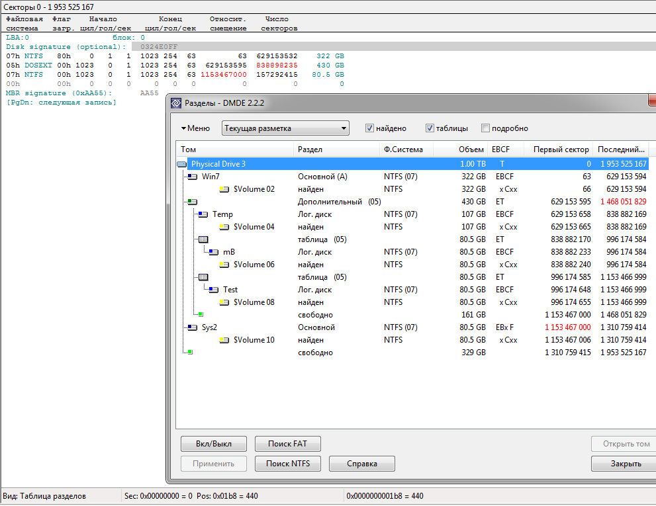Enable the 'подробно' checkbox
The width and height of the screenshot is (656, 506).
pyautogui.click(x=486, y=128)
